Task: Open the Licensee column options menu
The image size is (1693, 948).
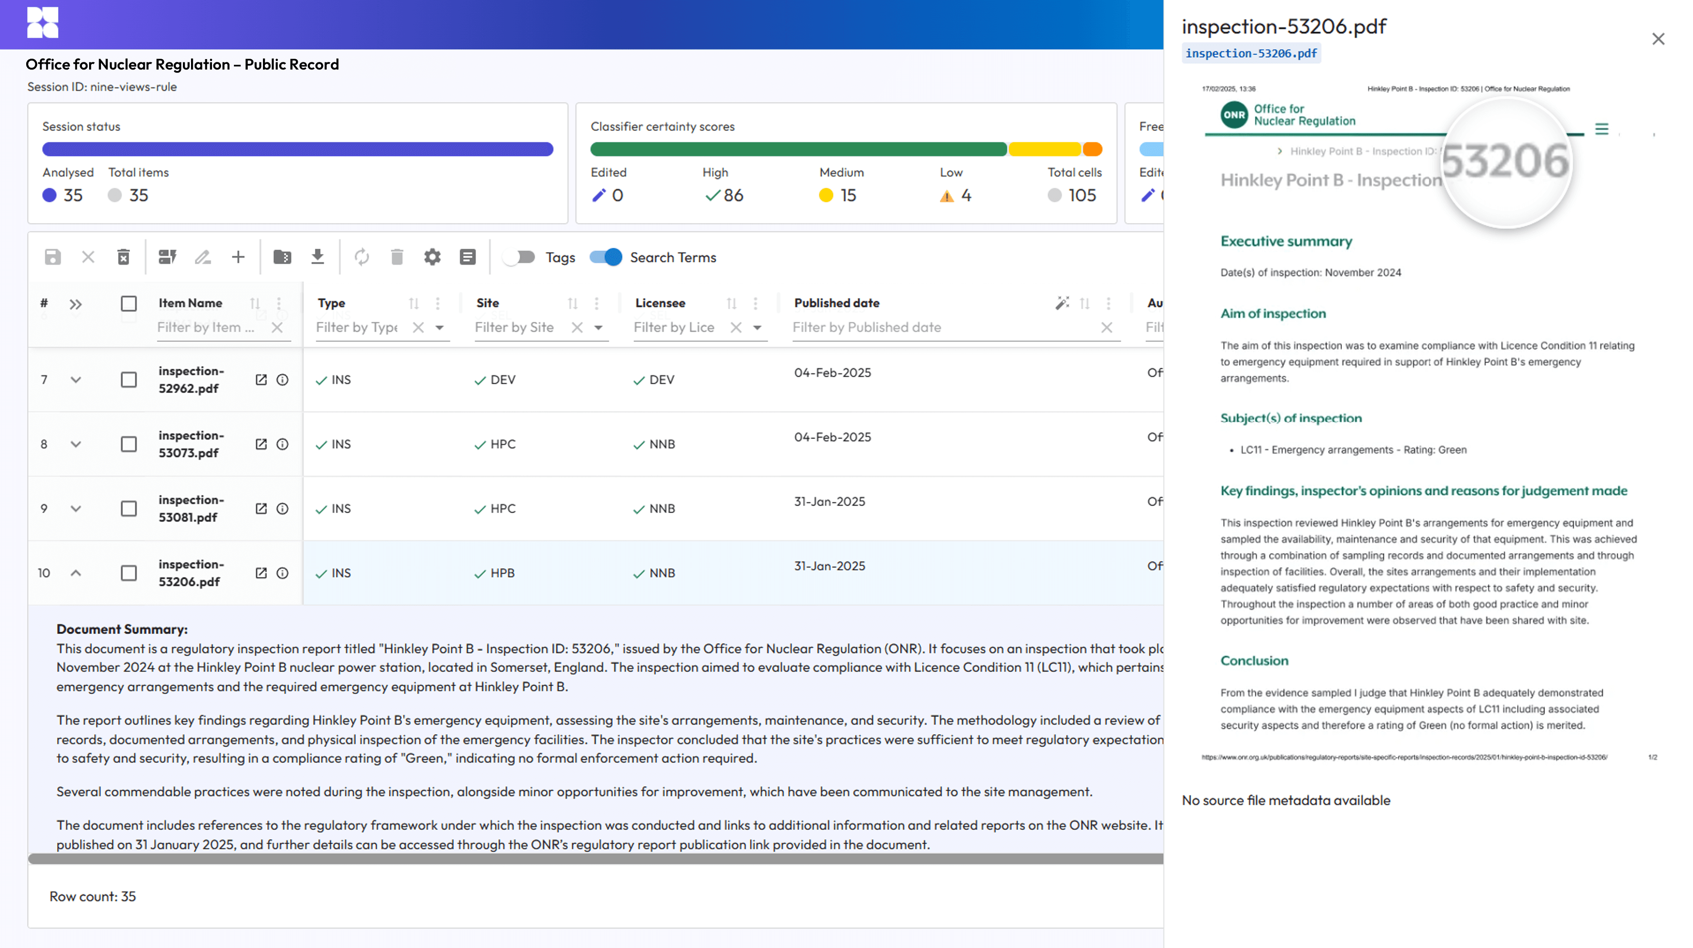Action: click(756, 303)
